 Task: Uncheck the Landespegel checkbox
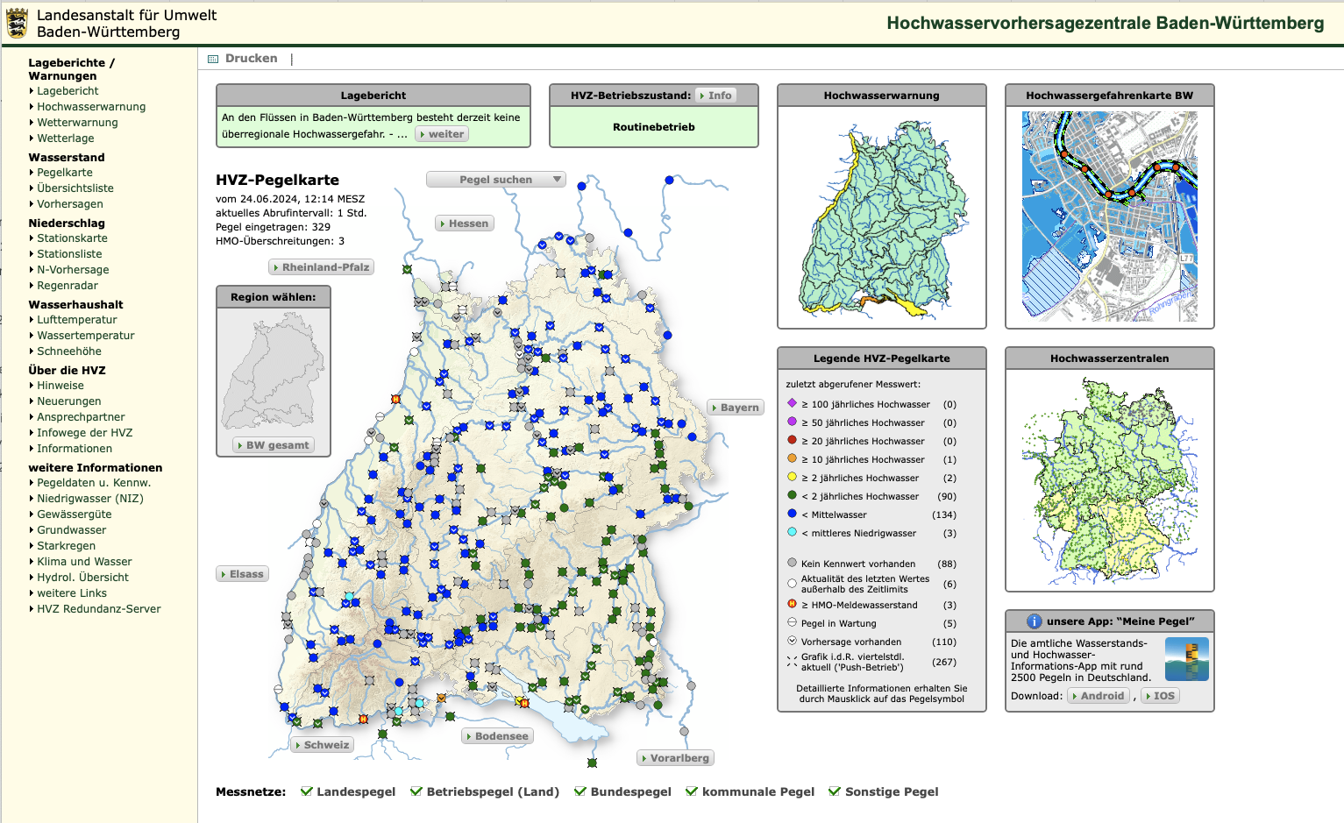(307, 791)
